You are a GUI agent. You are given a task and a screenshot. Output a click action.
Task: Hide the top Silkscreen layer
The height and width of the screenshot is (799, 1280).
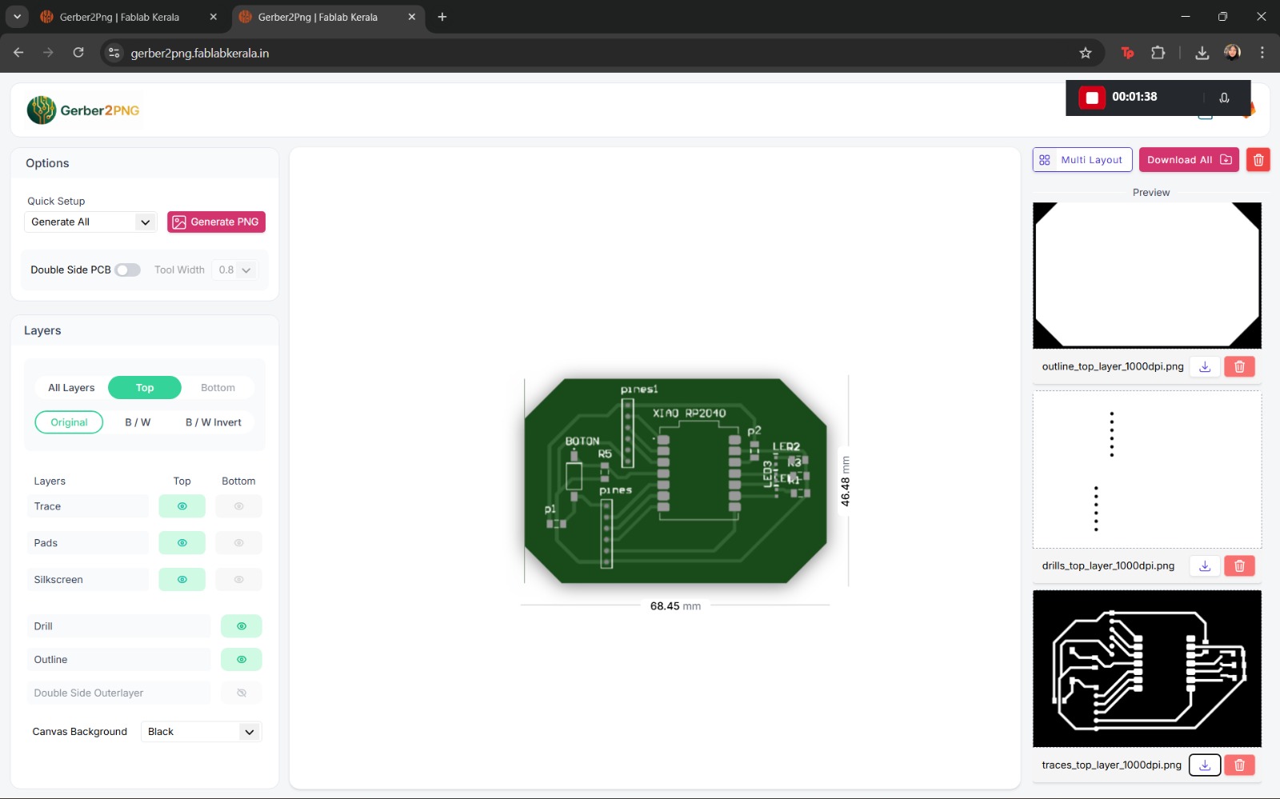pyautogui.click(x=182, y=580)
